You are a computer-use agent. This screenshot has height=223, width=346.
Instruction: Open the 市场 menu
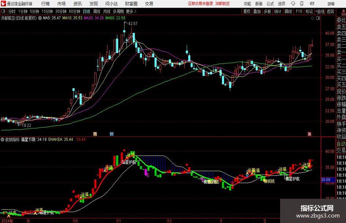tap(62, 4)
